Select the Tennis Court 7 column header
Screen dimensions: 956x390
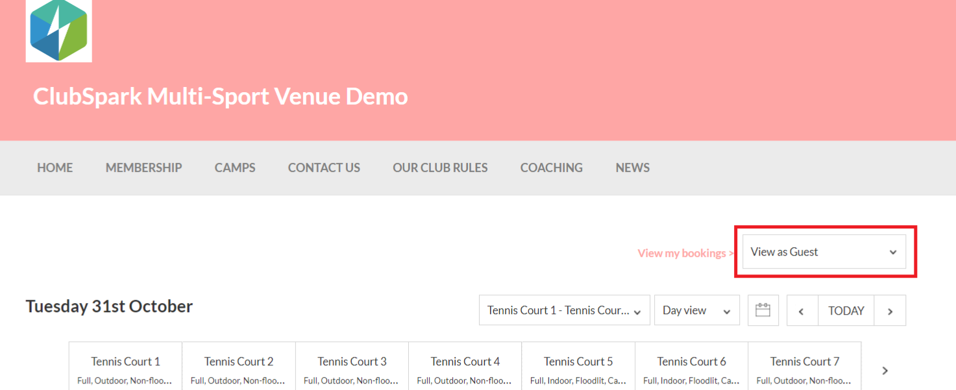tap(805, 366)
